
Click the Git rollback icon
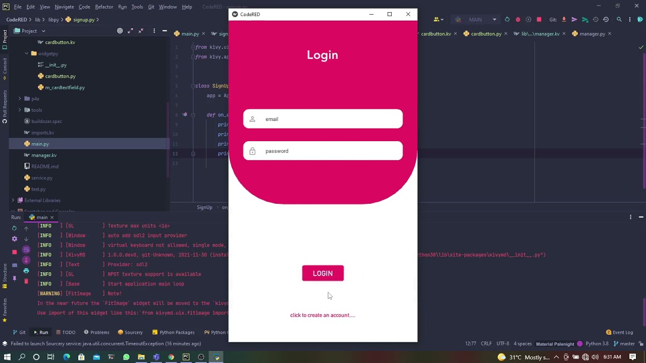[x=606, y=20]
